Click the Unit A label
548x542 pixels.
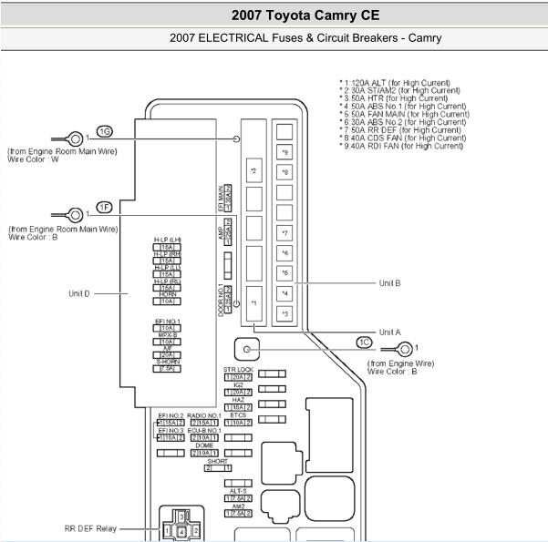[x=390, y=332]
